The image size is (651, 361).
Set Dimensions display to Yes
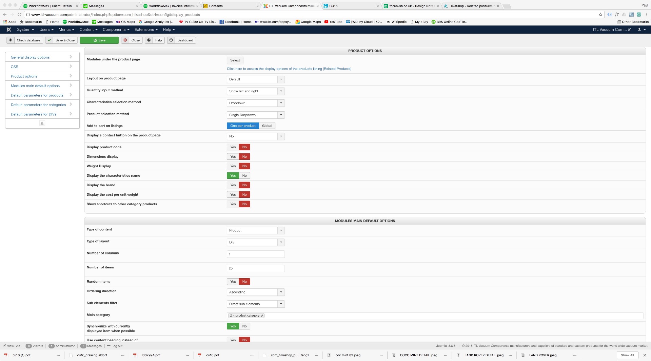tap(233, 156)
